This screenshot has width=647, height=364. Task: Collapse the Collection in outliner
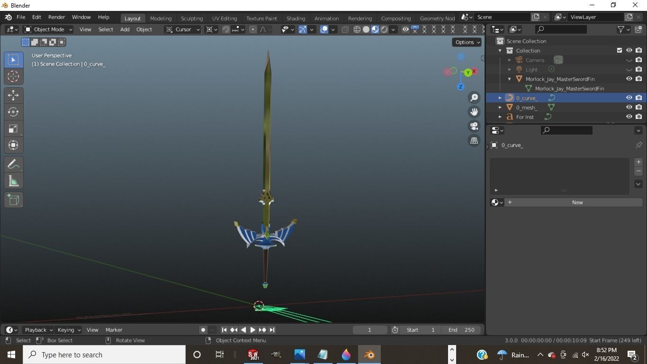click(x=500, y=50)
